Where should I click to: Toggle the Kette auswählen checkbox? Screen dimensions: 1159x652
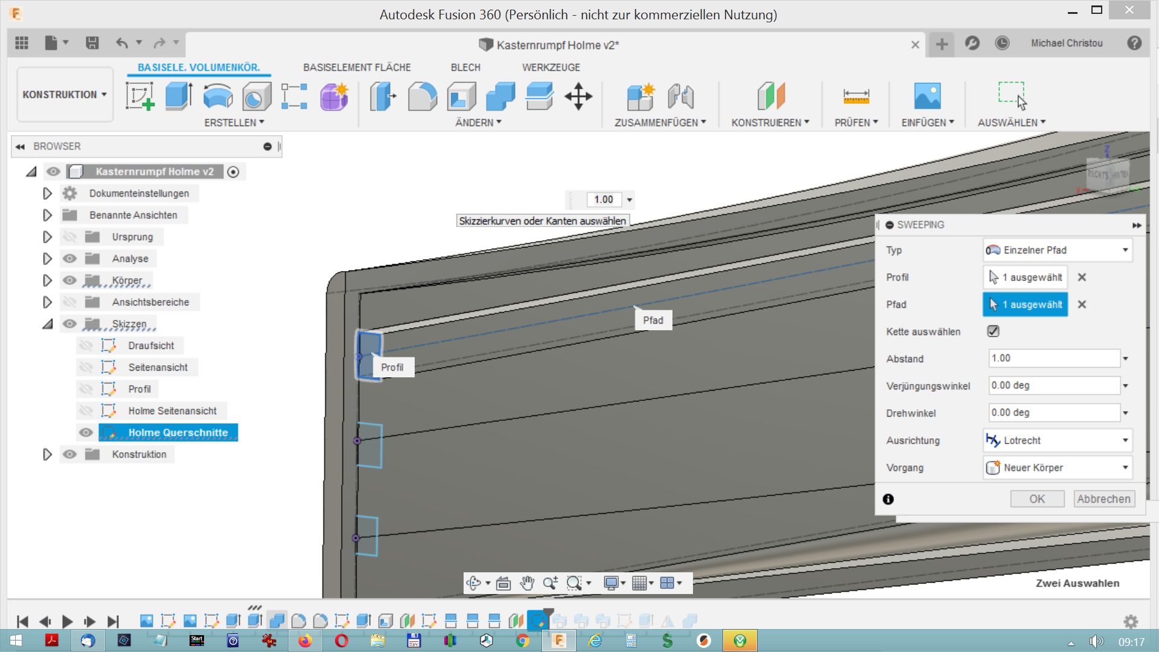click(x=993, y=331)
